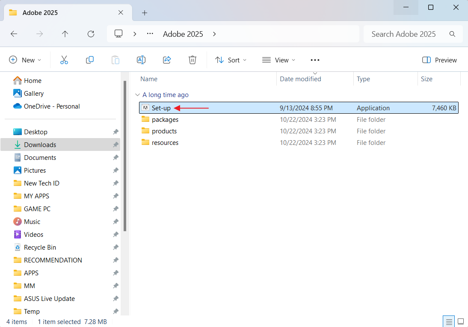Go up one folder level
This screenshot has width=468, height=327.
point(65,34)
